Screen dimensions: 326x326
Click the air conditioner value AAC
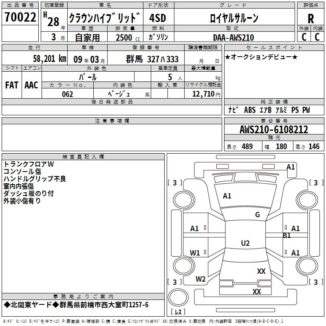click(31, 85)
